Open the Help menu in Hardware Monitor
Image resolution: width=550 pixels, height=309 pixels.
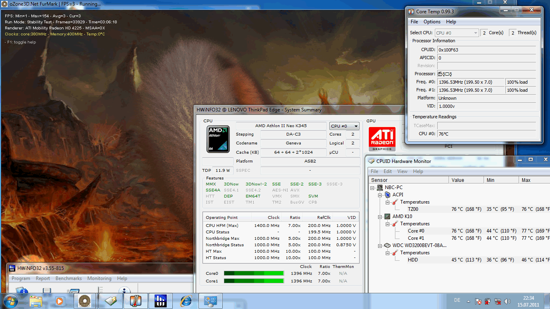click(x=418, y=171)
